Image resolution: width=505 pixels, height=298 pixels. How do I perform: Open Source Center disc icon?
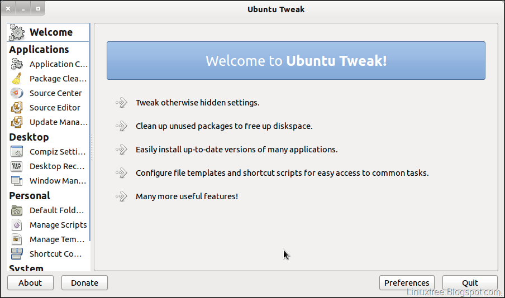coord(17,93)
